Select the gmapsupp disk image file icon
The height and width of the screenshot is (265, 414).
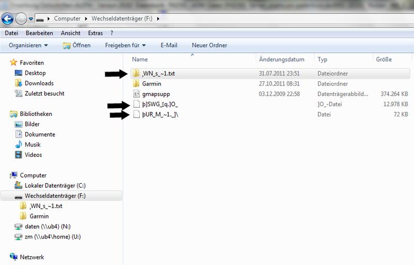coord(137,94)
